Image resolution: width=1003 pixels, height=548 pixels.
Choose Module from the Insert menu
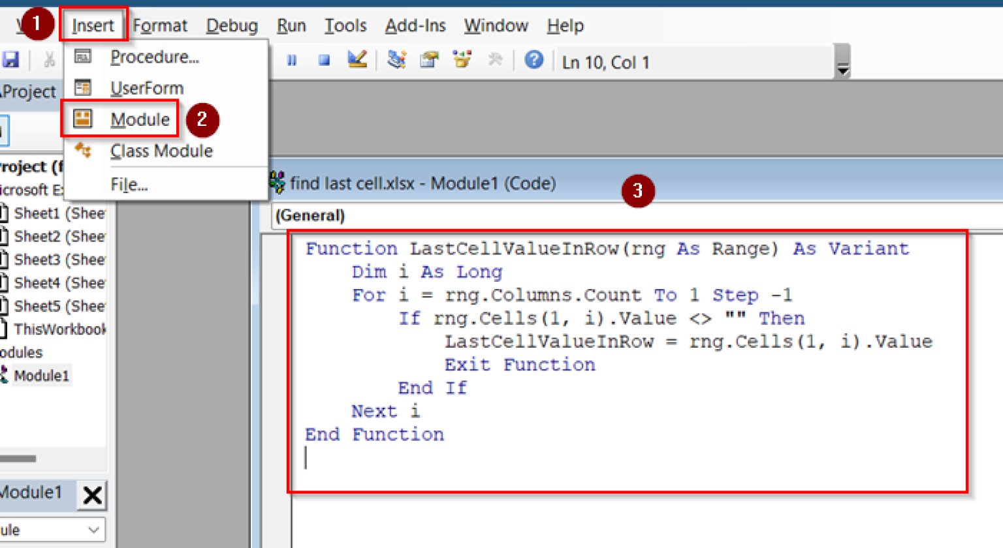coord(140,119)
